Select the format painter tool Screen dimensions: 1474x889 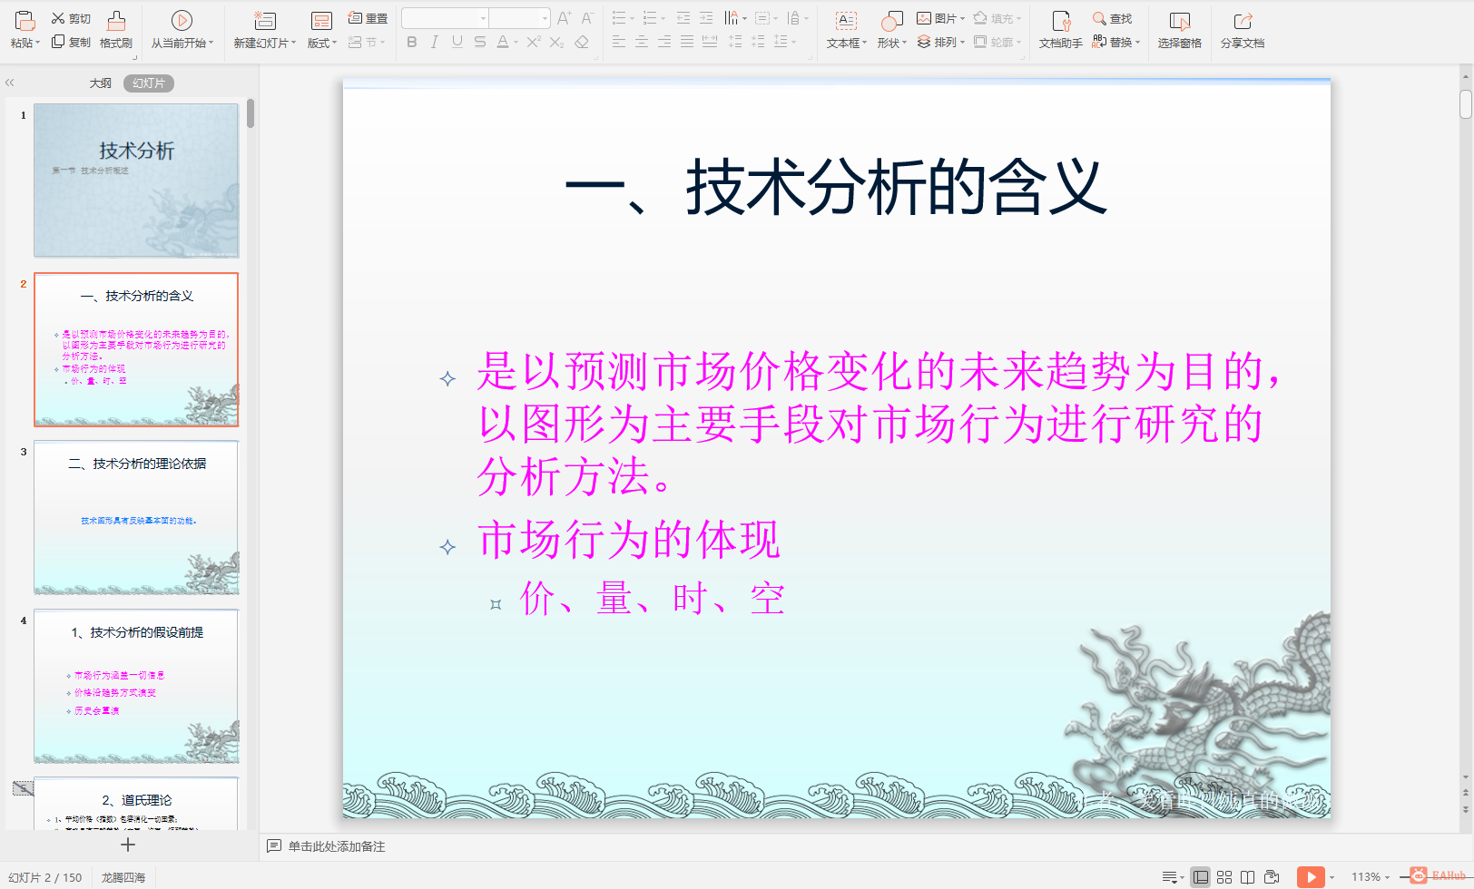pyautogui.click(x=115, y=27)
